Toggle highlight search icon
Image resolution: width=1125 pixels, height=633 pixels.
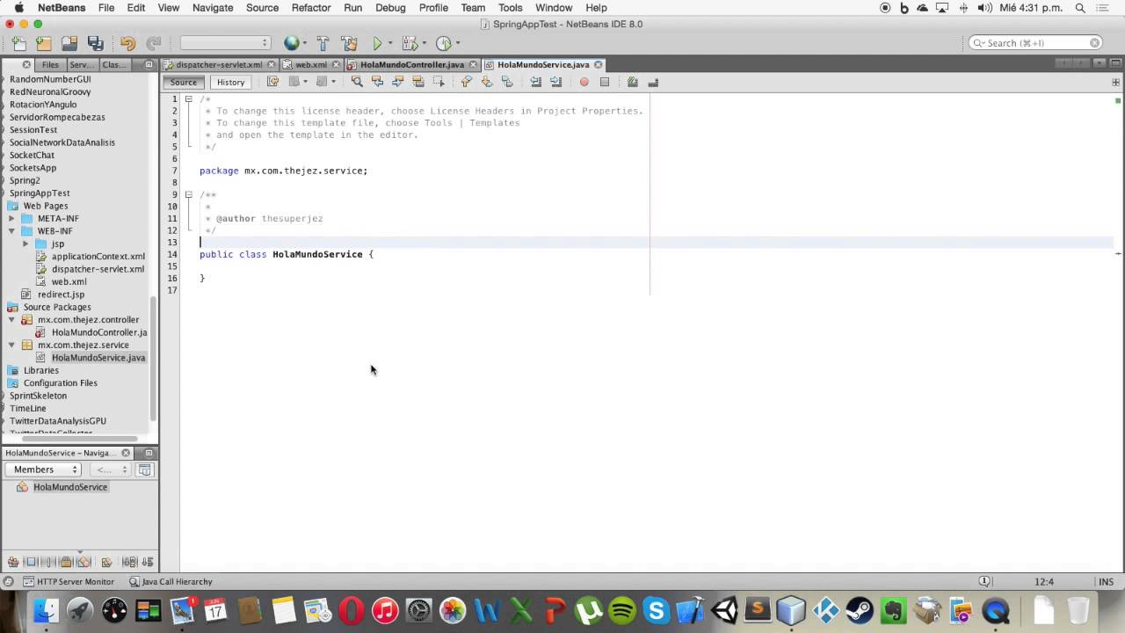[x=418, y=82]
